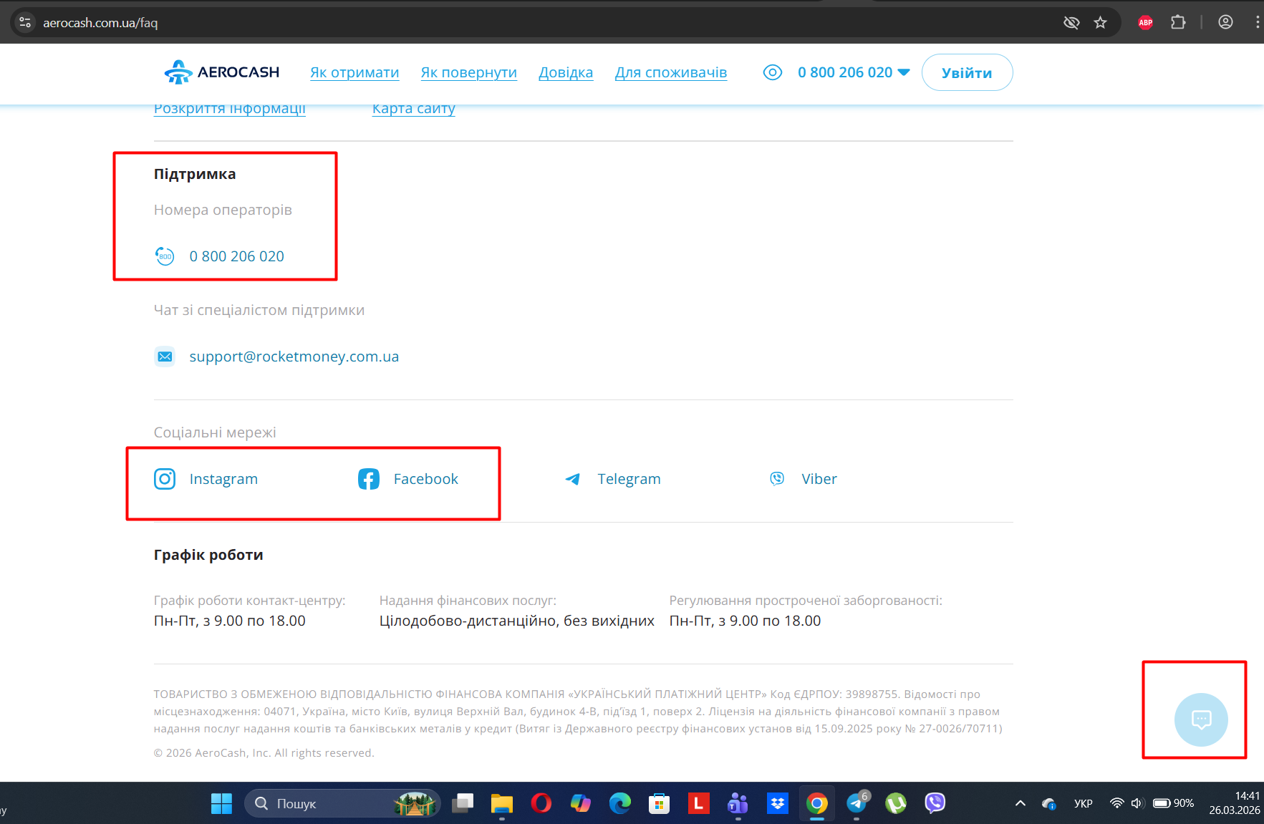Open uTorrent from the taskbar

(x=895, y=803)
